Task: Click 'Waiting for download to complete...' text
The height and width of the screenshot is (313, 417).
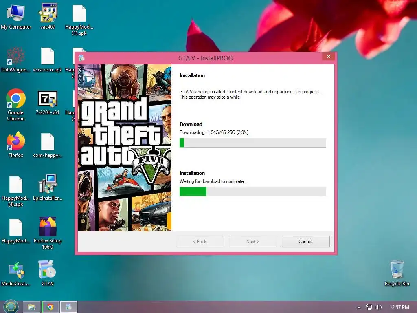Action: tap(213, 181)
